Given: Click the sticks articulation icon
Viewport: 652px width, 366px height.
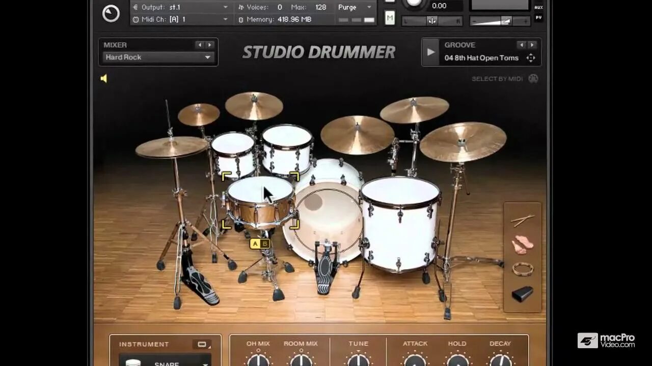Looking at the screenshot, I should coord(523,221).
